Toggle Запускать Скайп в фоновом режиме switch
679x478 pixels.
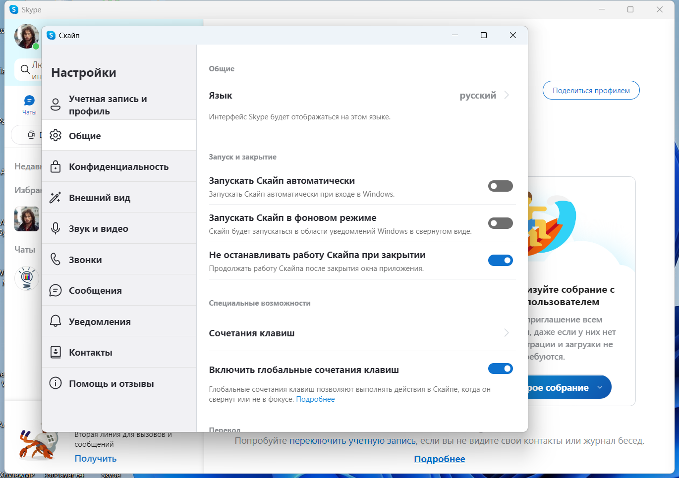point(501,223)
